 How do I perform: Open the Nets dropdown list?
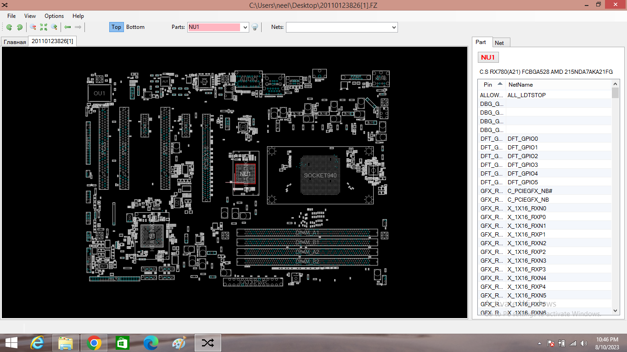pyautogui.click(x=394, y=27)
